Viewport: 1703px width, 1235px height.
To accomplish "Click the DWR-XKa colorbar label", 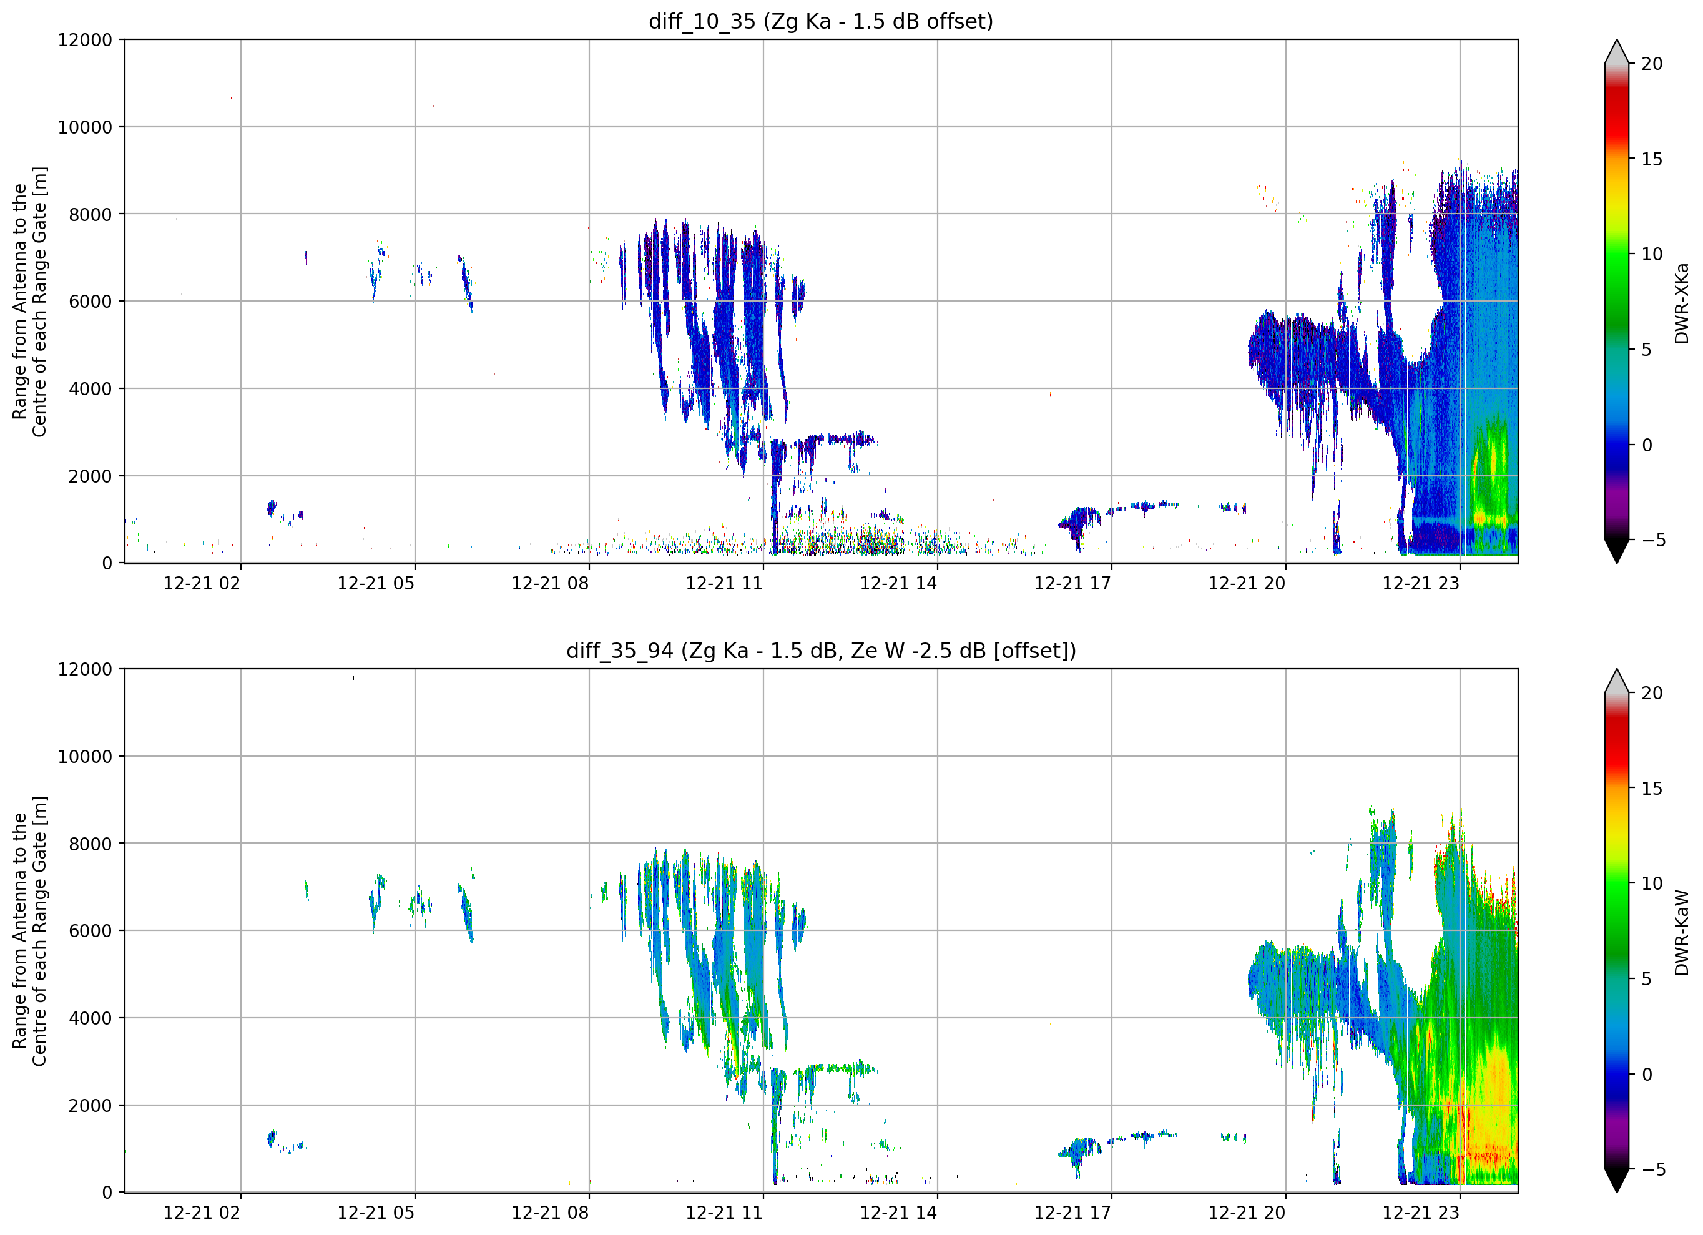I will coord(1682,302).
